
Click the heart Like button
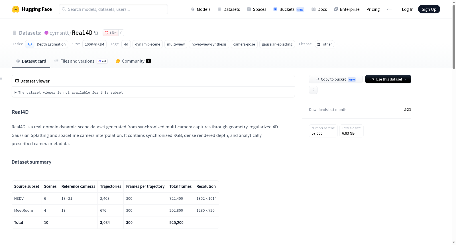coord(111,33)
